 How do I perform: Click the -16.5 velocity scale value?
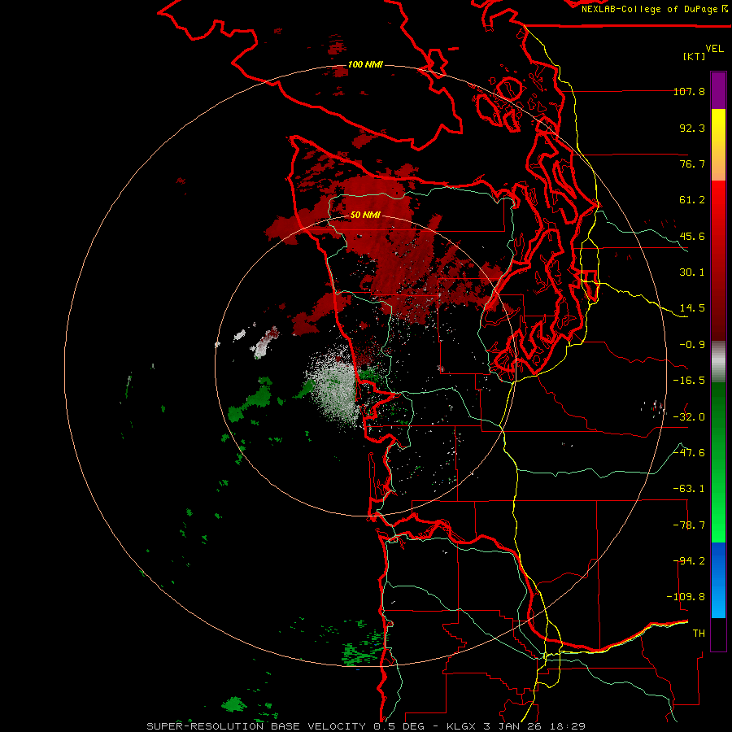[x=689, y=381]
